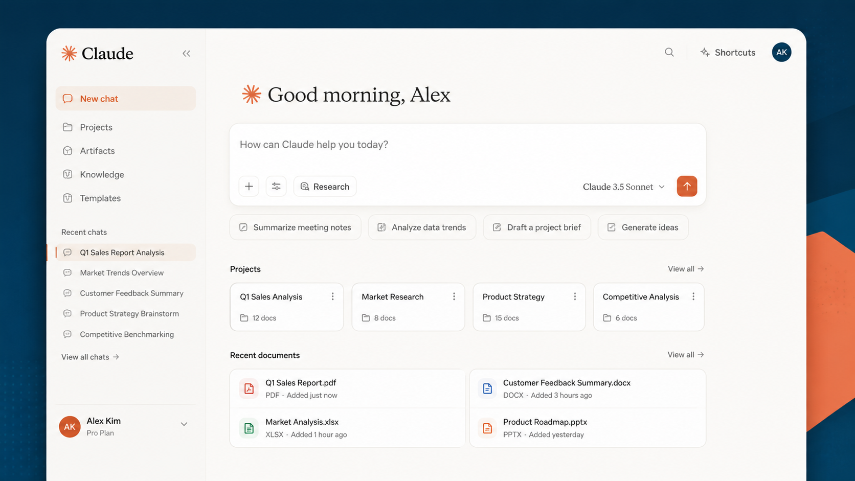Select the Summarize meeting notes suggestion
The height and width of the screenshot is (481, 855).
295,227
